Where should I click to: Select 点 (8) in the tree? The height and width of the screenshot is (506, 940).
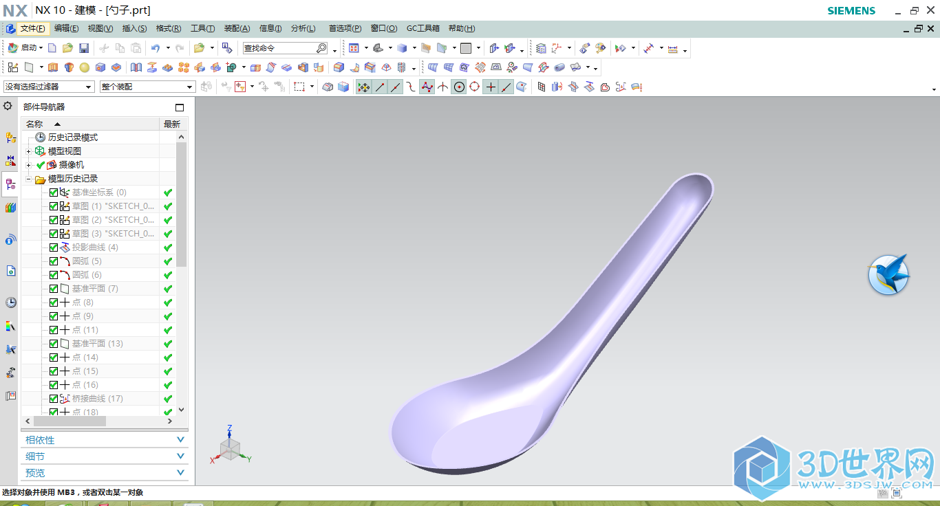pyautogui.click(x=83, y=302)
